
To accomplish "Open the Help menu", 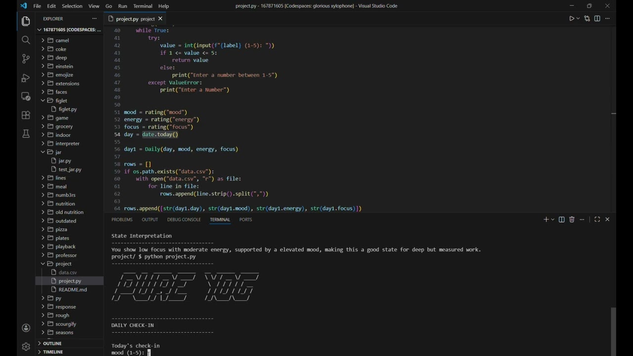I will click(164, 6).
